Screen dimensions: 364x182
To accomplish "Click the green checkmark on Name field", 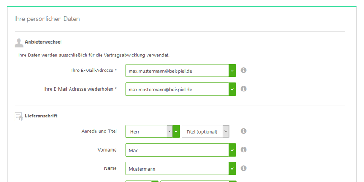I will point(232,168).
